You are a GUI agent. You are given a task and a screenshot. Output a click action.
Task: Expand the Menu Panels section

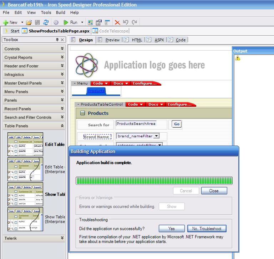click(34, 92)
